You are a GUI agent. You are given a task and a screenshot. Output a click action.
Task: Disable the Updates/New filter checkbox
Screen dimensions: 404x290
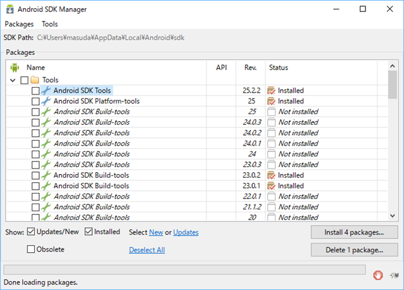[31, 232]
